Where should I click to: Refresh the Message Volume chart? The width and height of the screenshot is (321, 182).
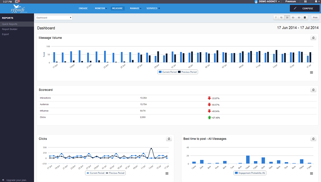click(x=314, y=38)
